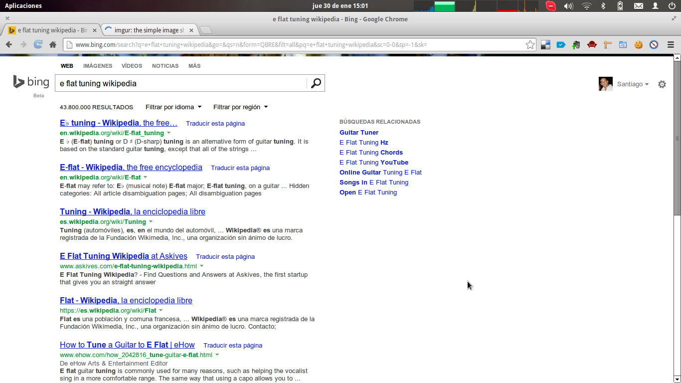Close the imgur tab
Viewport: 681px width, 383px height.
tap(191, 30)
